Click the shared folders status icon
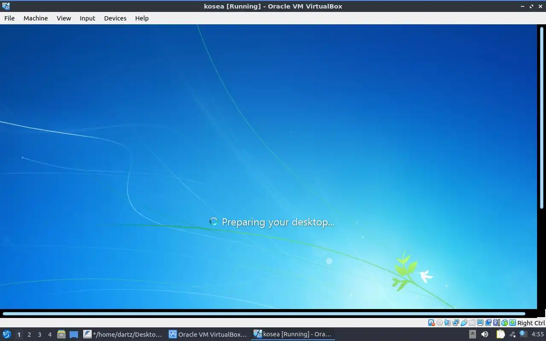Image resolution: width=546 pixels, height=341 pixels. click(472, 323)
